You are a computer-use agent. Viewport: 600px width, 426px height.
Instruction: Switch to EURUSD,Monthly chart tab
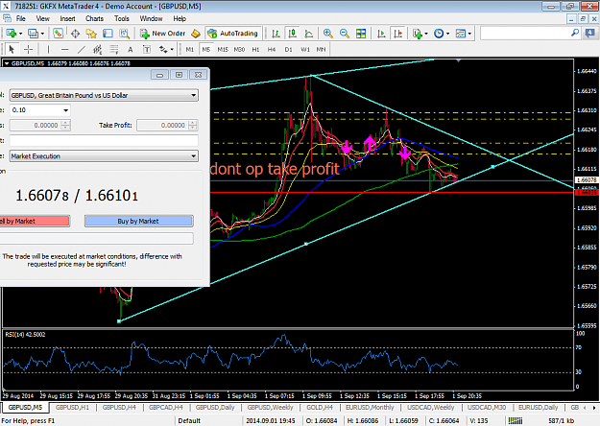pyautogui.click(x=370, y=408)
